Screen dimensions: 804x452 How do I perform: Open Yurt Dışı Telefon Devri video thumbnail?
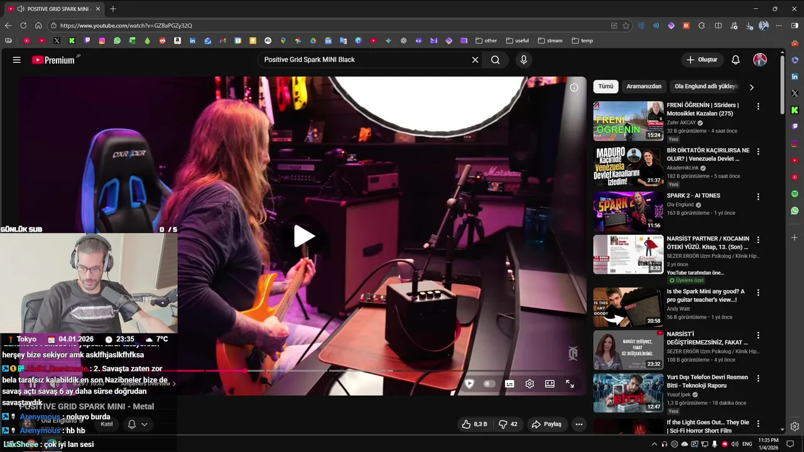click(x=628, y=393)
